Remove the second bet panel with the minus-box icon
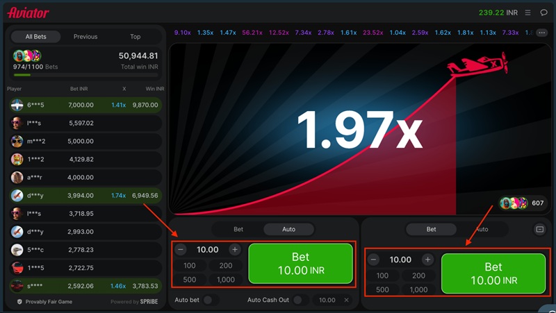This screenshot has height=313, width=556. pos(540,230)
